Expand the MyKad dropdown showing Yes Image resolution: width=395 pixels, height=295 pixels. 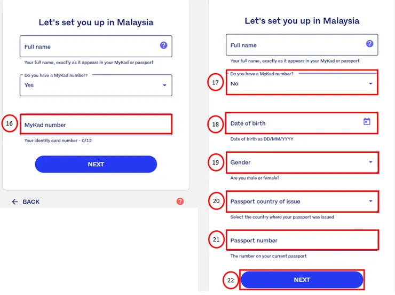point(164,85)
